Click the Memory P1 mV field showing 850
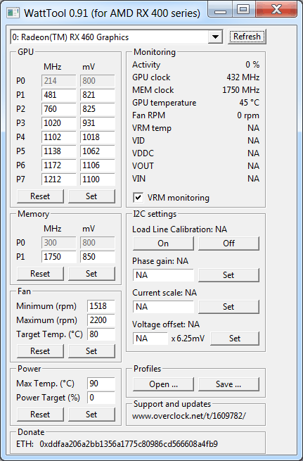 [97, 257]
